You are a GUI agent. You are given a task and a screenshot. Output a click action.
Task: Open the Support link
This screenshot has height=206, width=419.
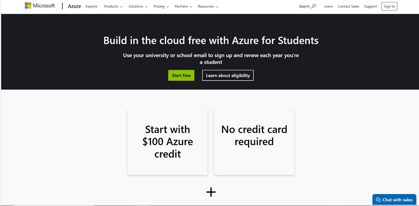click(x=370, y=6)
